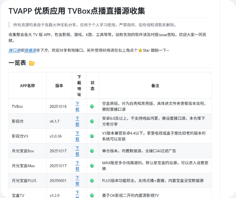Click the APP名称 column header
Screen dimensions: 236x198
pos(27,86)
